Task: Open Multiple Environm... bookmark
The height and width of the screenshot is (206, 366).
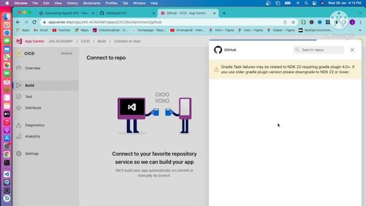Action: coord(315,30)
